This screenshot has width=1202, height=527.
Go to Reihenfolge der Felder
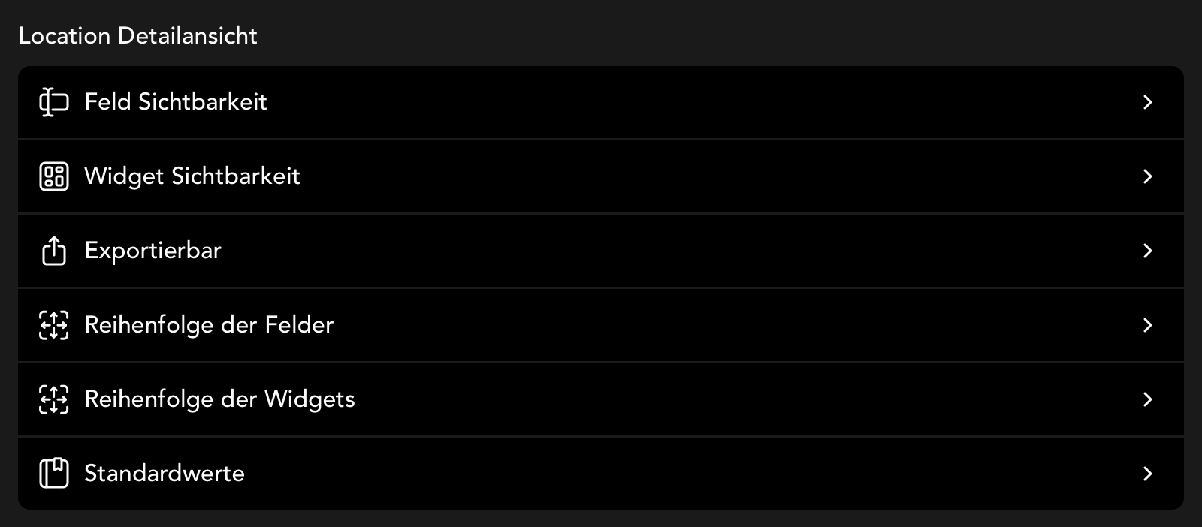click(x=209, y=325)
